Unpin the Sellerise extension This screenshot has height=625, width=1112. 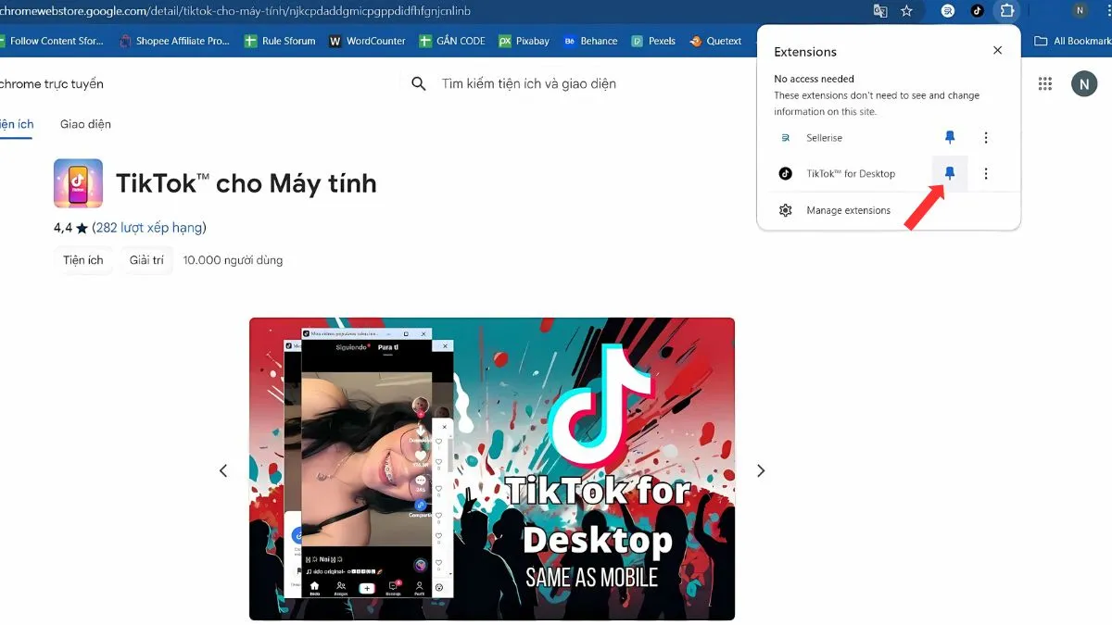[949, 137]
